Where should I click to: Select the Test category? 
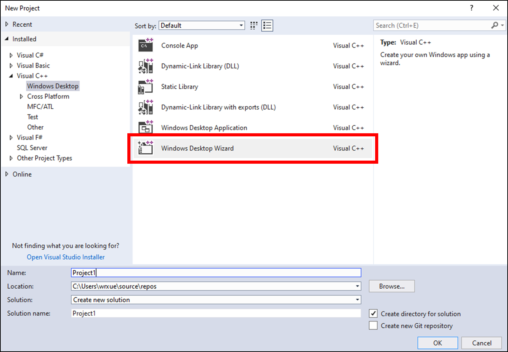pos(33,117)
